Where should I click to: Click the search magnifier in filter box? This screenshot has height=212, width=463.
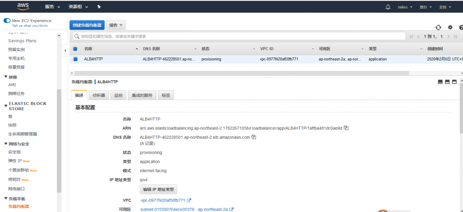click(x=77, y=36)
